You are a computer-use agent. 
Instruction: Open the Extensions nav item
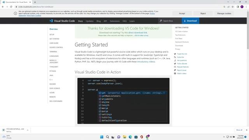pos(115,21)
